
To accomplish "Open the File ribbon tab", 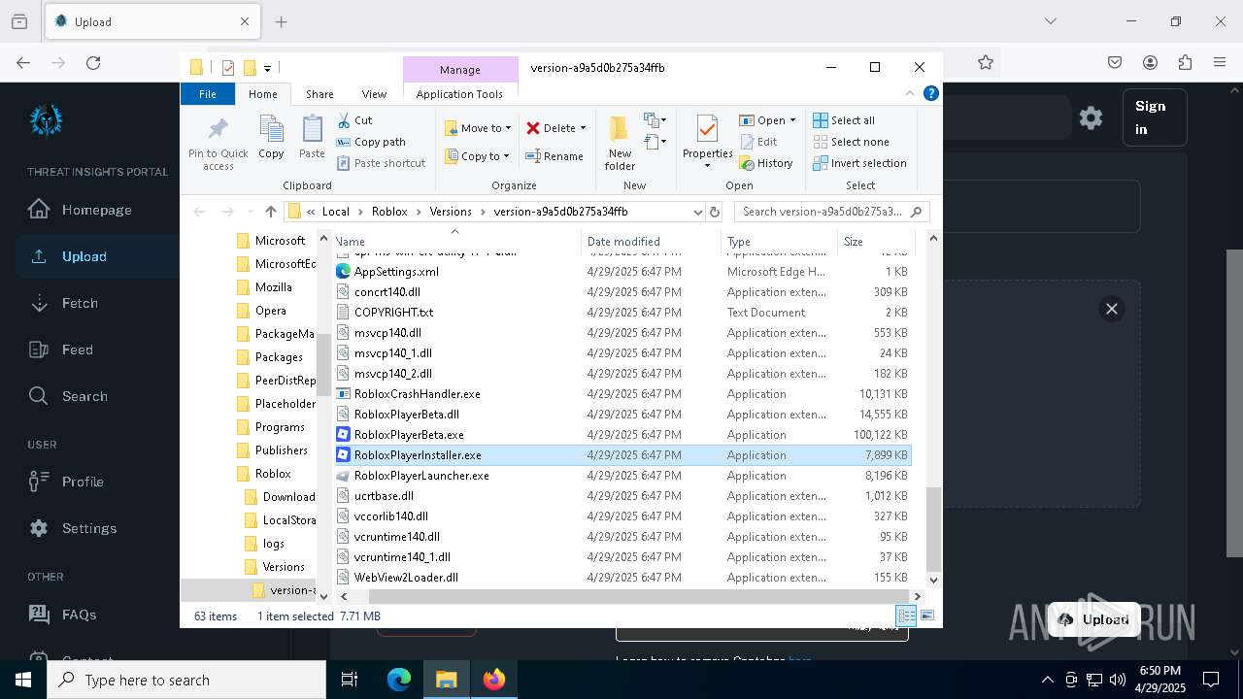I will 208,94.
